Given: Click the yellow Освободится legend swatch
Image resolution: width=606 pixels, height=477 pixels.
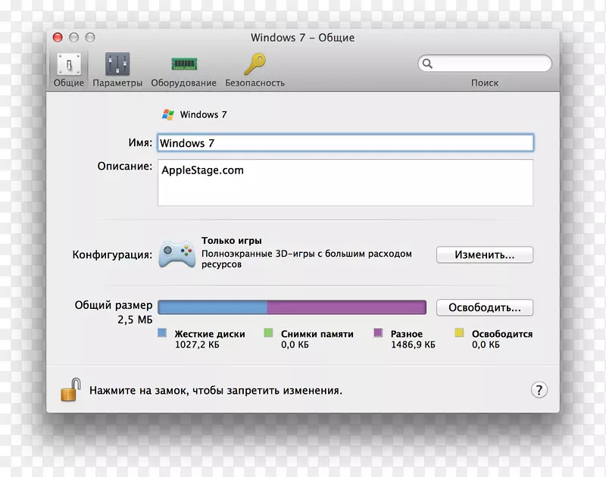Looking at the screenshot, I should point(459,333).
